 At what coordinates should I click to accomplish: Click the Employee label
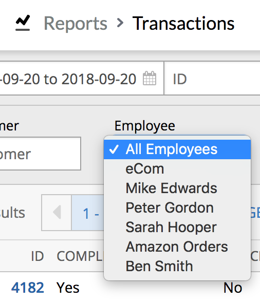(145, 126)
